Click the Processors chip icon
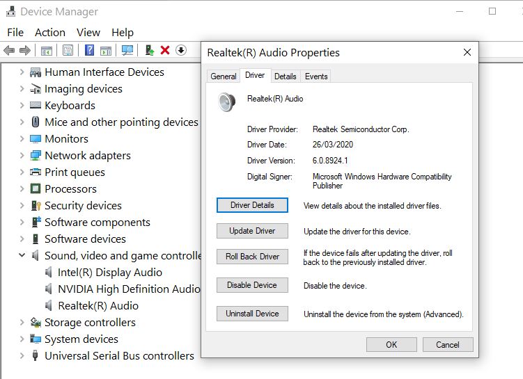 click(36, 189)
